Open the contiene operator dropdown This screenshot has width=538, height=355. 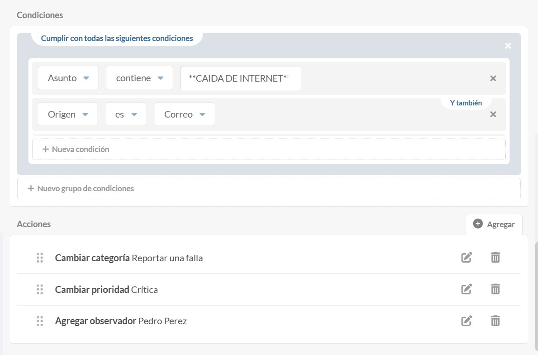[139, 78]
